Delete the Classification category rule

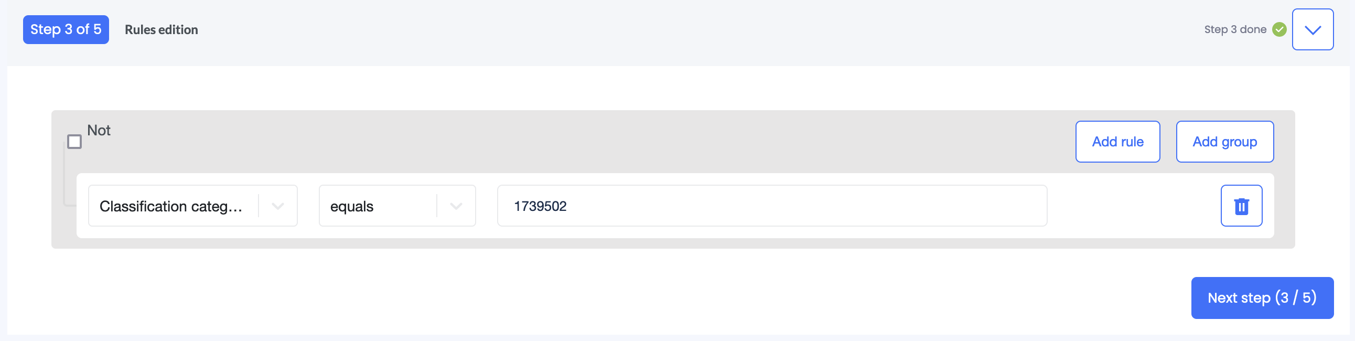tap(1241, 206)
